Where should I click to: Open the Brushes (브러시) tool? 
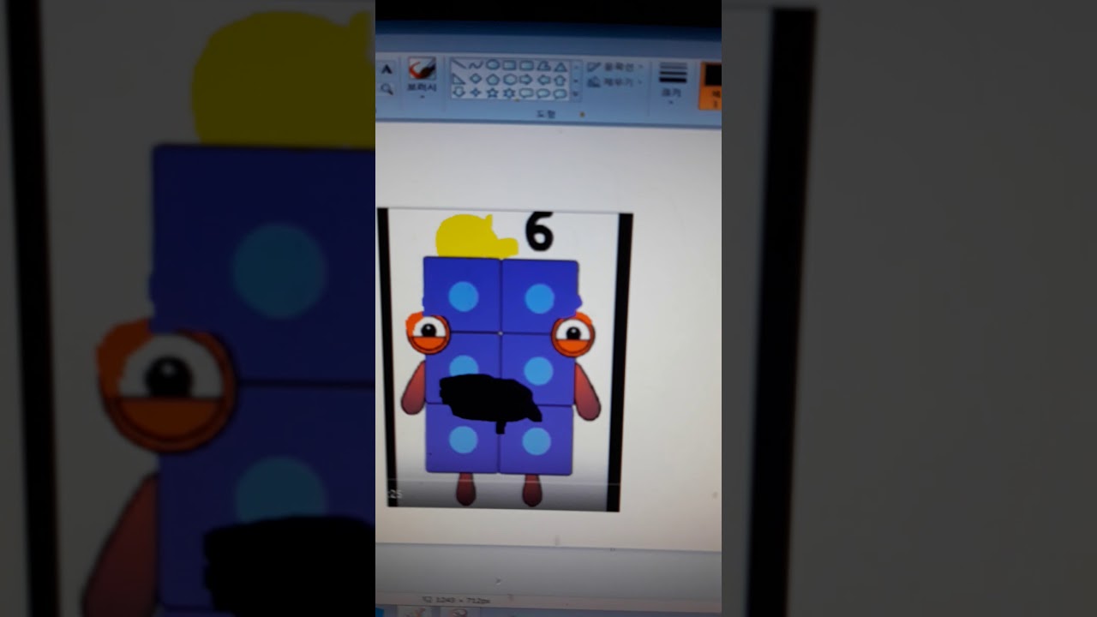422,75
